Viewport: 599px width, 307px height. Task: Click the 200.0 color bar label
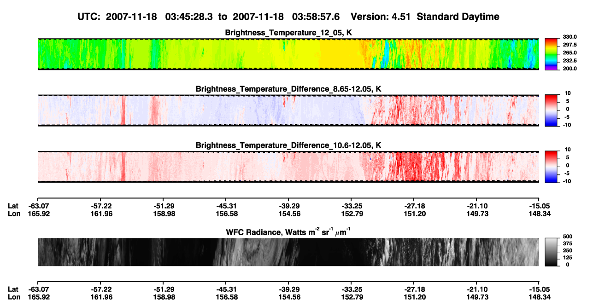(570, 69)
